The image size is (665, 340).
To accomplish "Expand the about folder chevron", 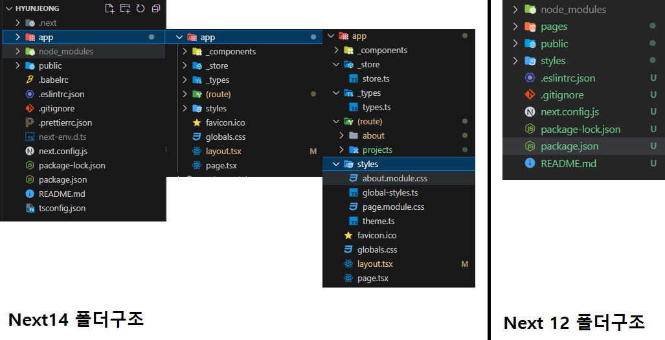I will click(x=341, y=135).
